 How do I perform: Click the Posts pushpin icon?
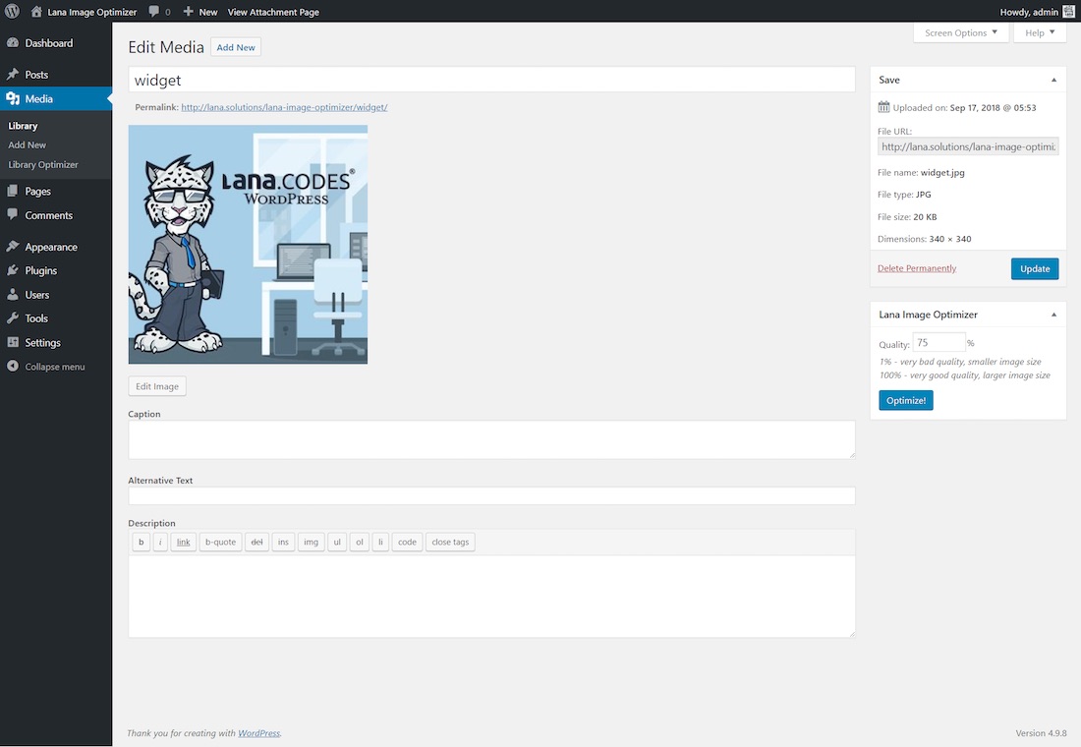pos(13,74)
